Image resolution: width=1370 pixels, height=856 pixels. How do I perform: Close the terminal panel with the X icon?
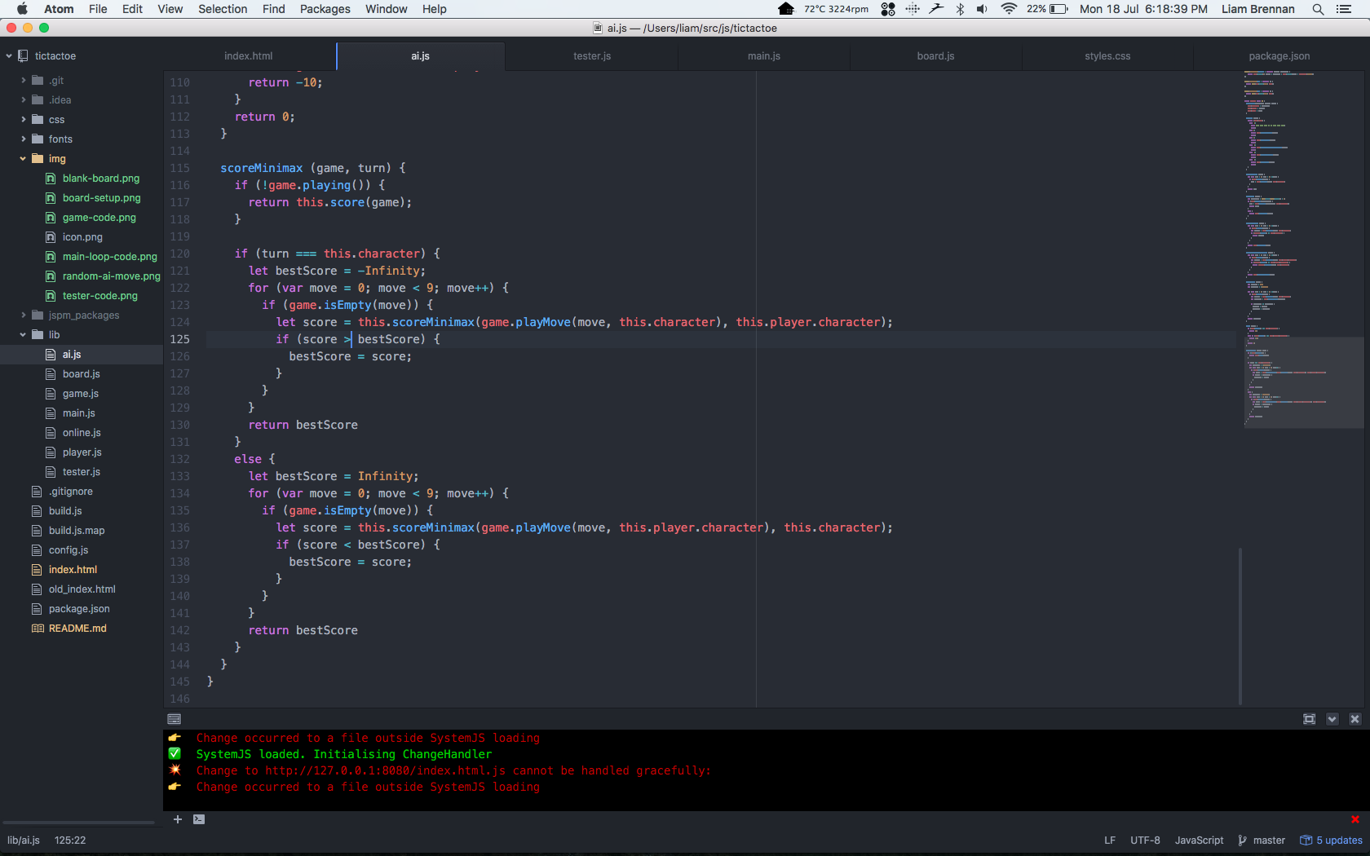(1355, 719)
